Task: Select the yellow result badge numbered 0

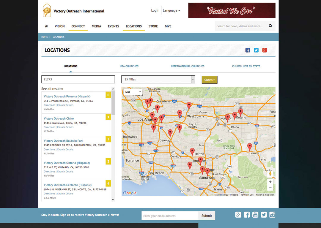Action: point(108,95)
